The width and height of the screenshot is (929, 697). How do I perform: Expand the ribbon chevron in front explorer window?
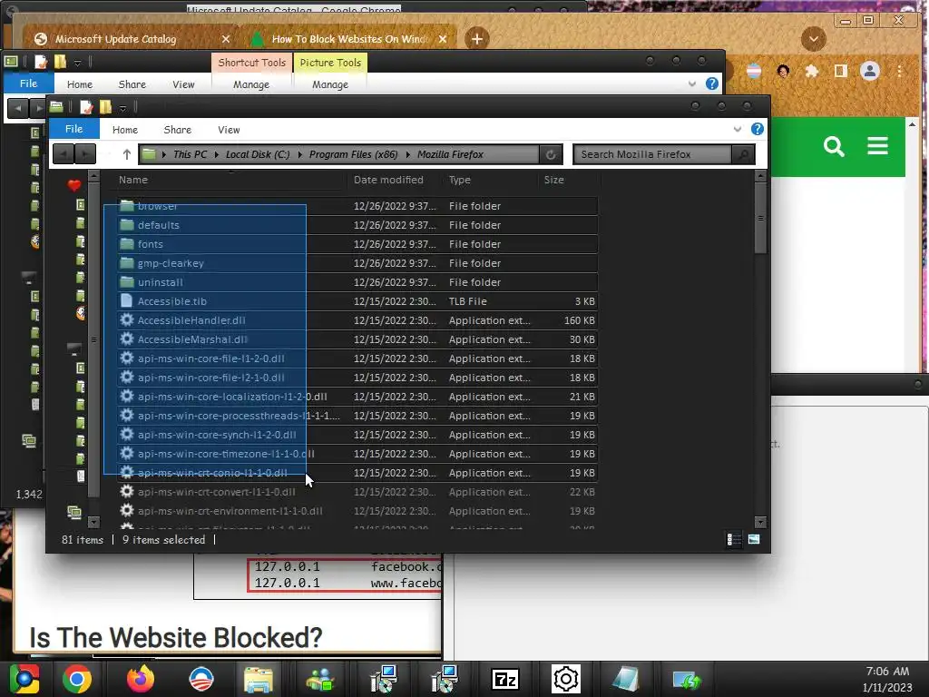point(737,129)
